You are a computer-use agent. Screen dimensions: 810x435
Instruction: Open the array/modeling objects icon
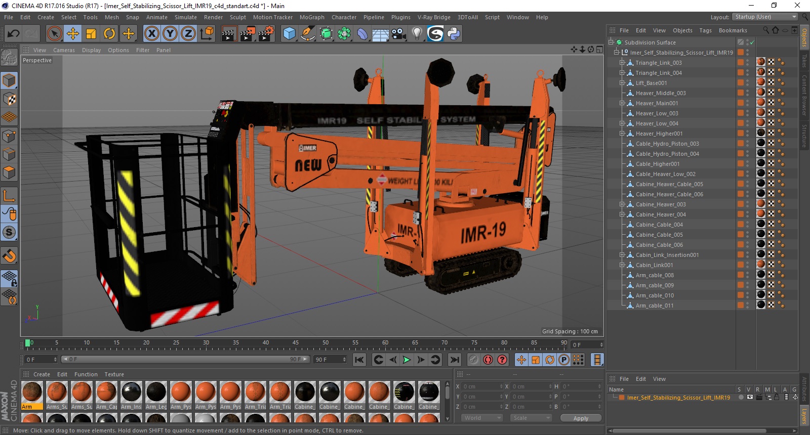345,34
